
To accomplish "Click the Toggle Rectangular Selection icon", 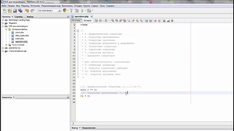I will pos(128,21).
